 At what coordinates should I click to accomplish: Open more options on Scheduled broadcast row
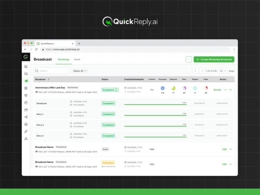(230, 164)
